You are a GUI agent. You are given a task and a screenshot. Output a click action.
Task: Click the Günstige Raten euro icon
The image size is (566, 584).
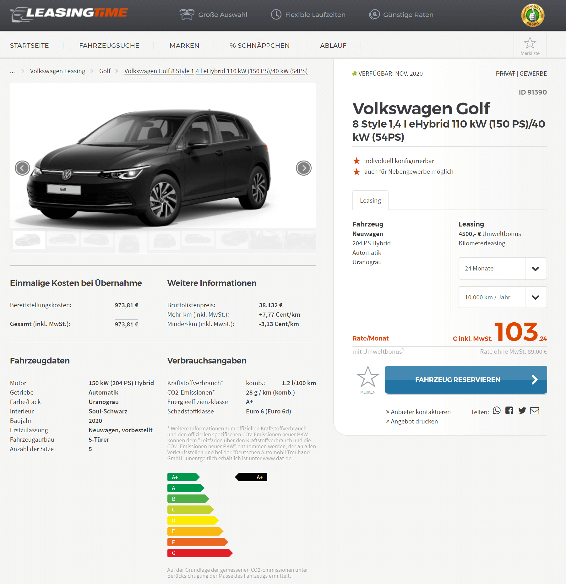tap(374, 14)
